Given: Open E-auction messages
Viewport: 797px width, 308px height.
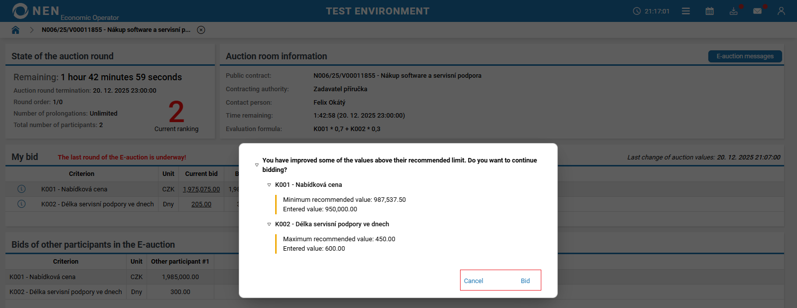Looking at the screenshot, I should pos(745,56).
